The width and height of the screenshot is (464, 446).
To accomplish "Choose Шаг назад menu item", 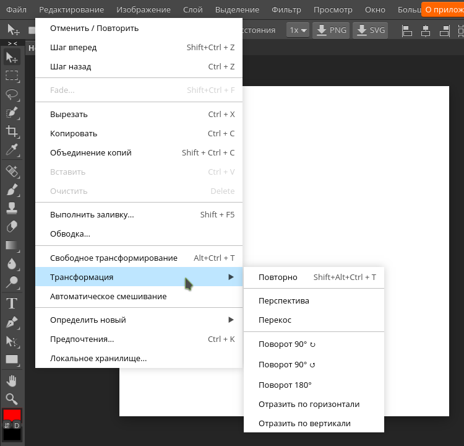I will click(x=139, y=67).
